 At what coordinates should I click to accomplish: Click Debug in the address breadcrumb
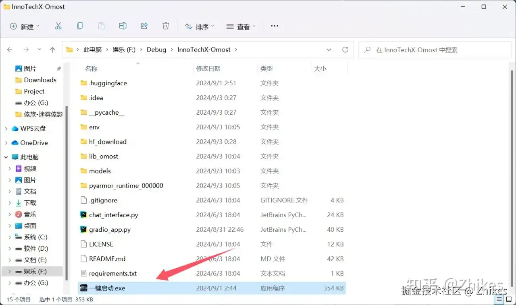156,49
